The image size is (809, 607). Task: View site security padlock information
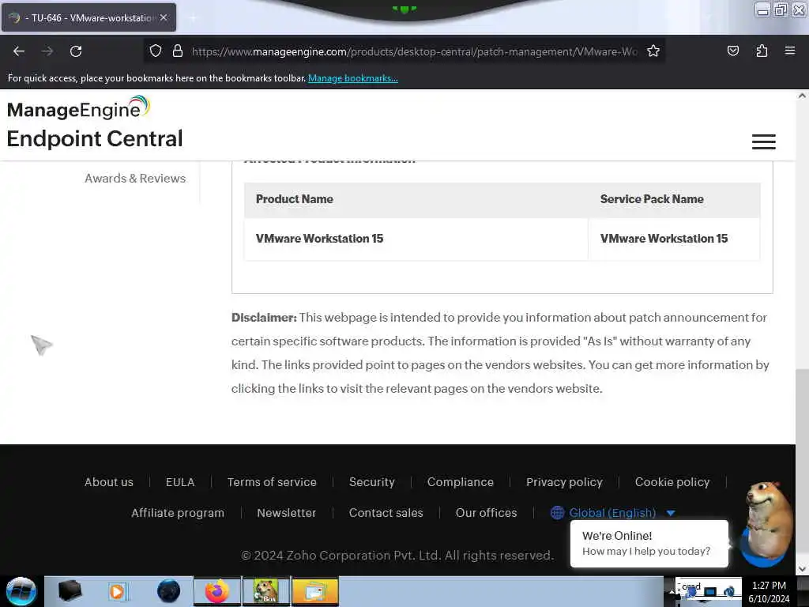(178, 51)
